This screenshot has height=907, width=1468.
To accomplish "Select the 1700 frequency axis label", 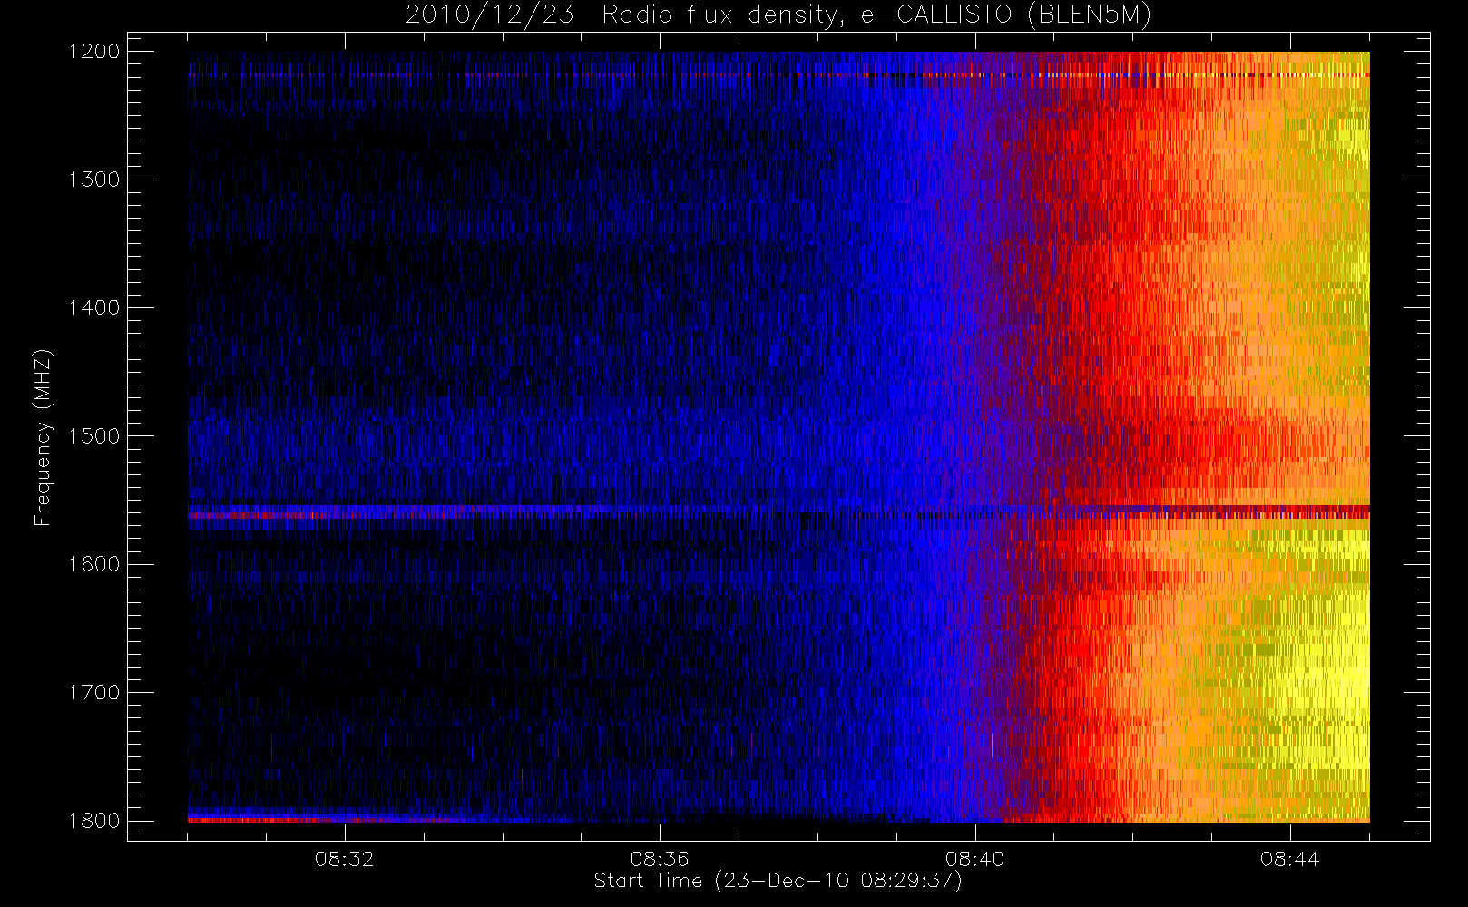I will point(94,692).
